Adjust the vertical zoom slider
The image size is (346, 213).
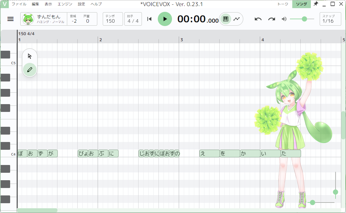(336, 192)
